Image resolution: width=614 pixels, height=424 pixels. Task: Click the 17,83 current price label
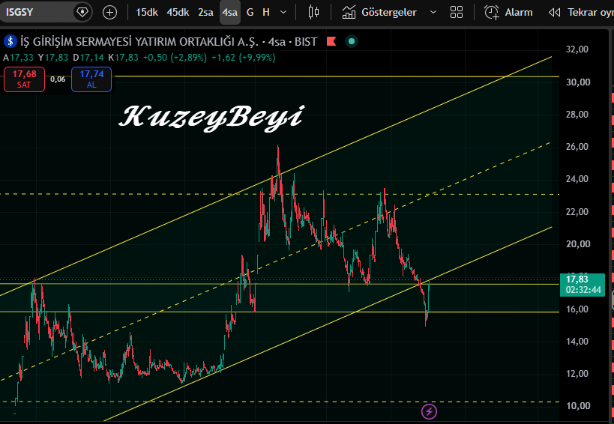click(583, 285)
